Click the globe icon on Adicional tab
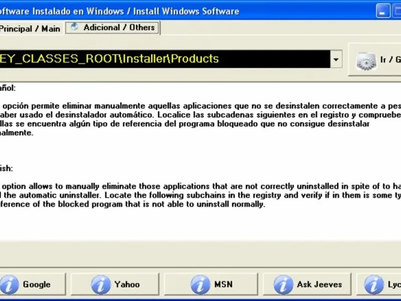401x301 pixels. click(74, 27)
